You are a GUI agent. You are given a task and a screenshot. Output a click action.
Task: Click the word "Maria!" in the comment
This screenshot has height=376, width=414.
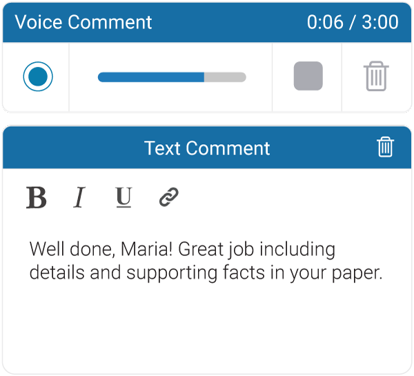coord(146,249)
